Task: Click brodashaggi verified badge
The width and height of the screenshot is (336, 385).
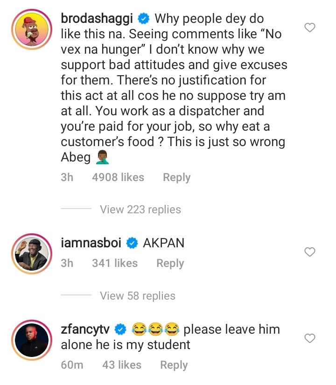Action: pyautogui.click(x=144, y=19)
